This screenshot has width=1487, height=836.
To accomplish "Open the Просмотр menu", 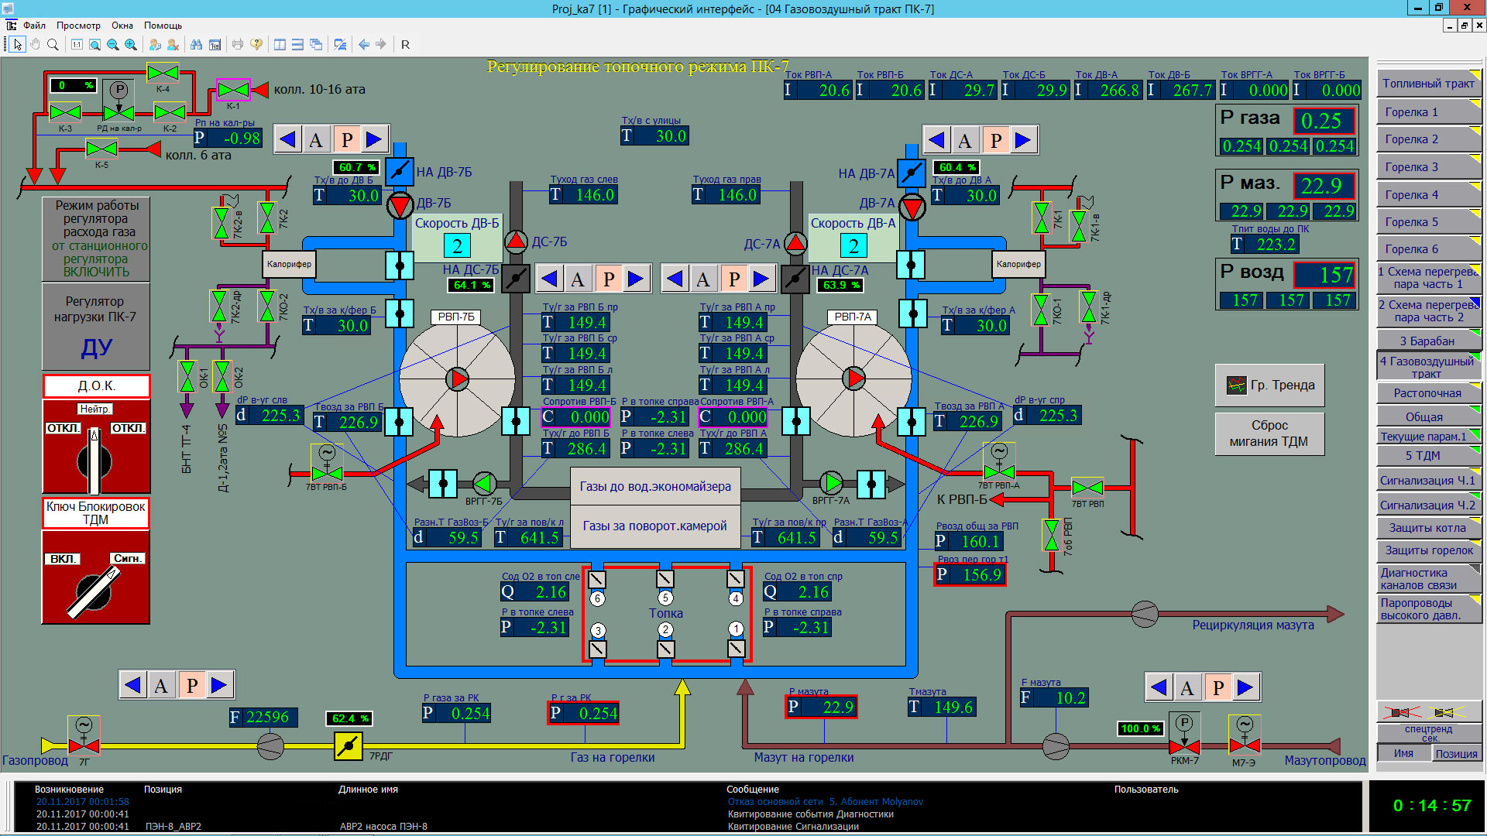I will [x=78, y=26].
